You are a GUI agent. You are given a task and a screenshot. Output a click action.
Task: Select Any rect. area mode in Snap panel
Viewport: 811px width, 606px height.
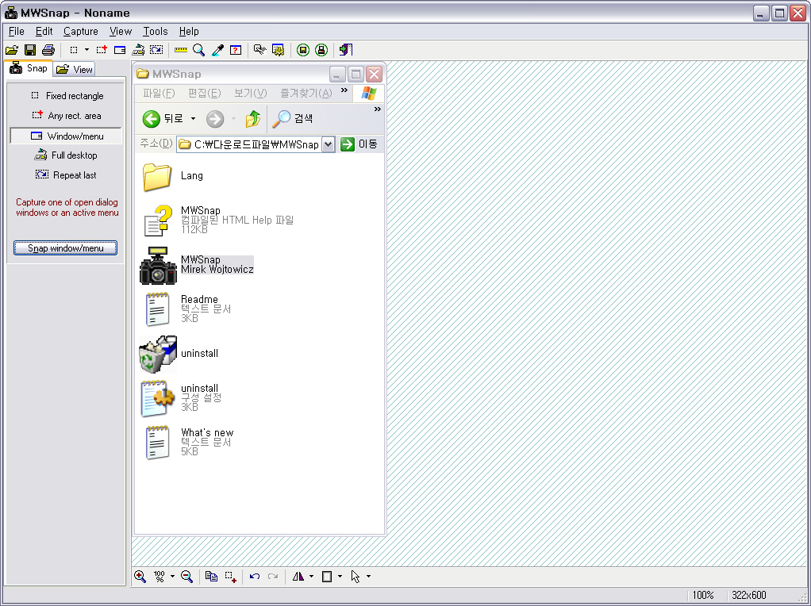click(67, 116)
